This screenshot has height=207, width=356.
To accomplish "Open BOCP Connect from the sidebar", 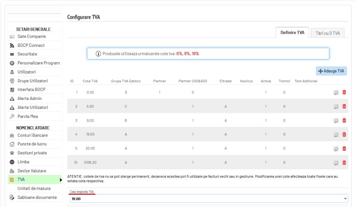I will [31, 45].
